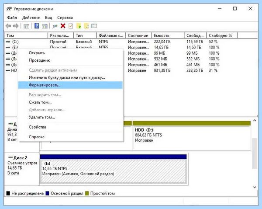Sort by Свобод... column header
This screenshot has height=209, width=262.
pyautogui.click(x=195, y=35)
